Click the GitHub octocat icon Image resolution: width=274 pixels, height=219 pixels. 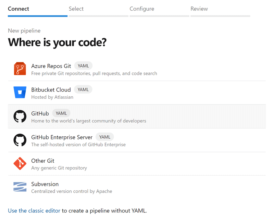pos(20,116)
